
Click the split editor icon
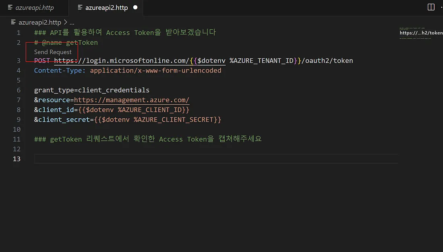pos(431,7)
